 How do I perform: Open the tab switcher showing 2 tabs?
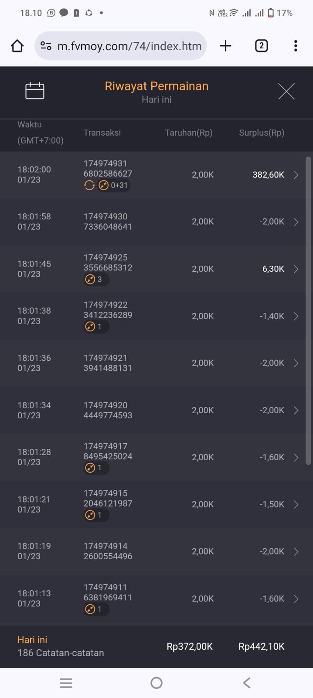tap(261, 46)
